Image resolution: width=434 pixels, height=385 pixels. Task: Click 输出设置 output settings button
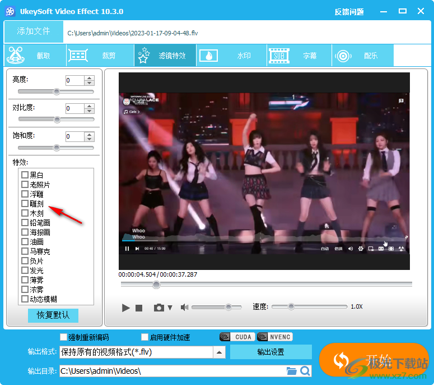270,352
